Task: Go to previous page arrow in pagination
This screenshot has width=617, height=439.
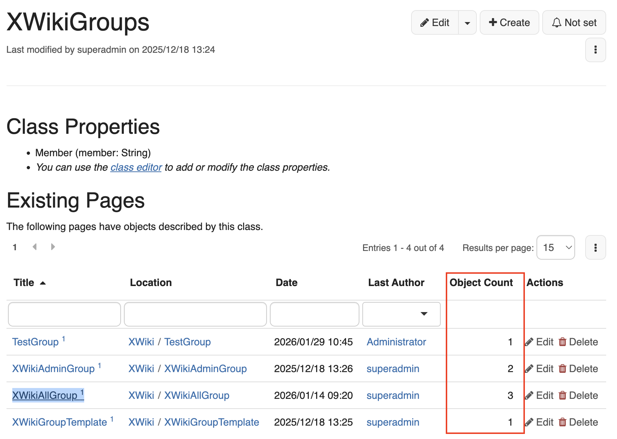Action: tap(35, 247)
